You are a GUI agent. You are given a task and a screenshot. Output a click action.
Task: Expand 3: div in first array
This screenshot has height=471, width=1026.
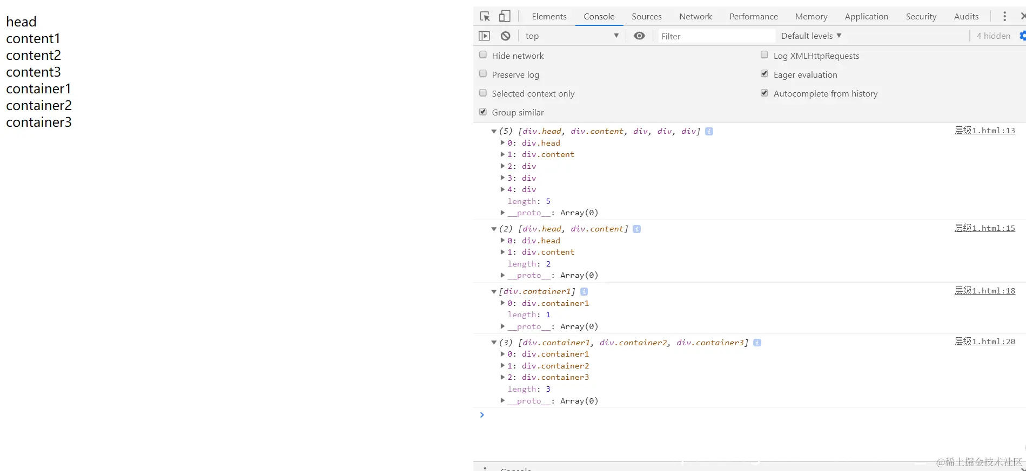pos(502,178)
